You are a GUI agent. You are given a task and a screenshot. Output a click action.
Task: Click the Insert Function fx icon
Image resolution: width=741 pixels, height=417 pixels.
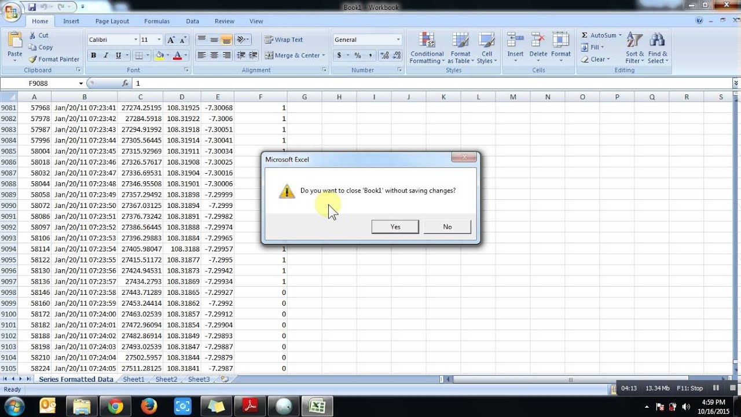125,83
